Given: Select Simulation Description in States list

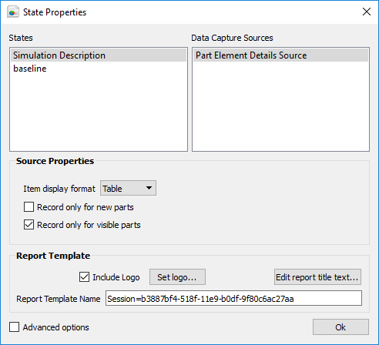Looking at the screenshot, I should point(99,55).
